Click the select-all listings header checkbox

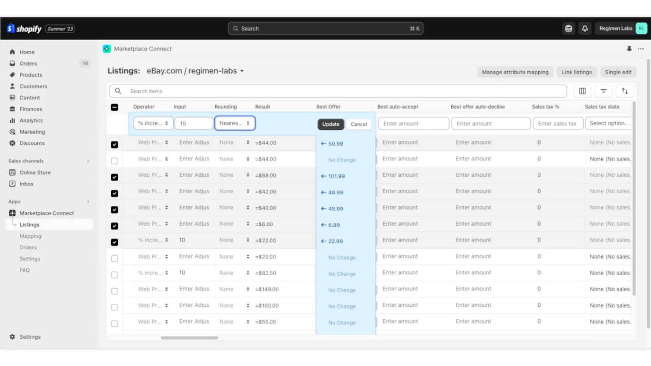(114, 107)
